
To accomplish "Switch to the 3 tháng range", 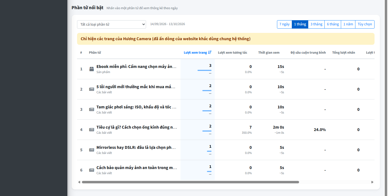I will [316, 24].
